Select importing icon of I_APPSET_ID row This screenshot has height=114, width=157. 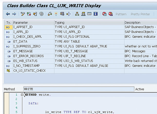tap(8, 27)
